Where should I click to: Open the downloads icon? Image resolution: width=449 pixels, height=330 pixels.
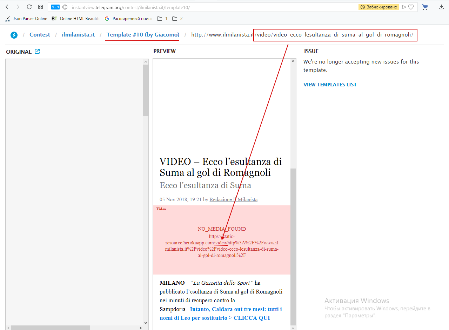[442, 7]
